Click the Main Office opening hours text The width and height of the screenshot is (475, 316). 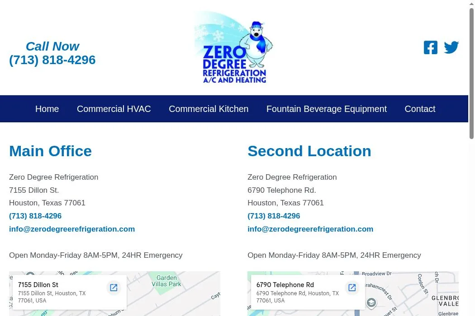(96, 255)
